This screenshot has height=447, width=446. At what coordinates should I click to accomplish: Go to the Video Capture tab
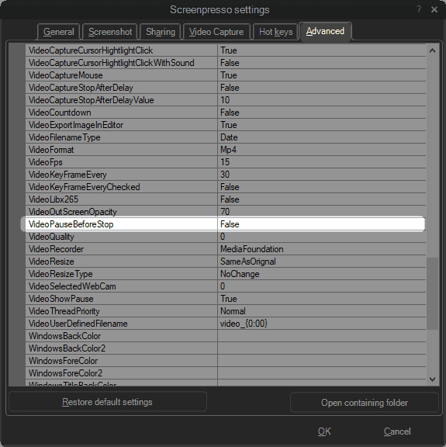(216, 32)
